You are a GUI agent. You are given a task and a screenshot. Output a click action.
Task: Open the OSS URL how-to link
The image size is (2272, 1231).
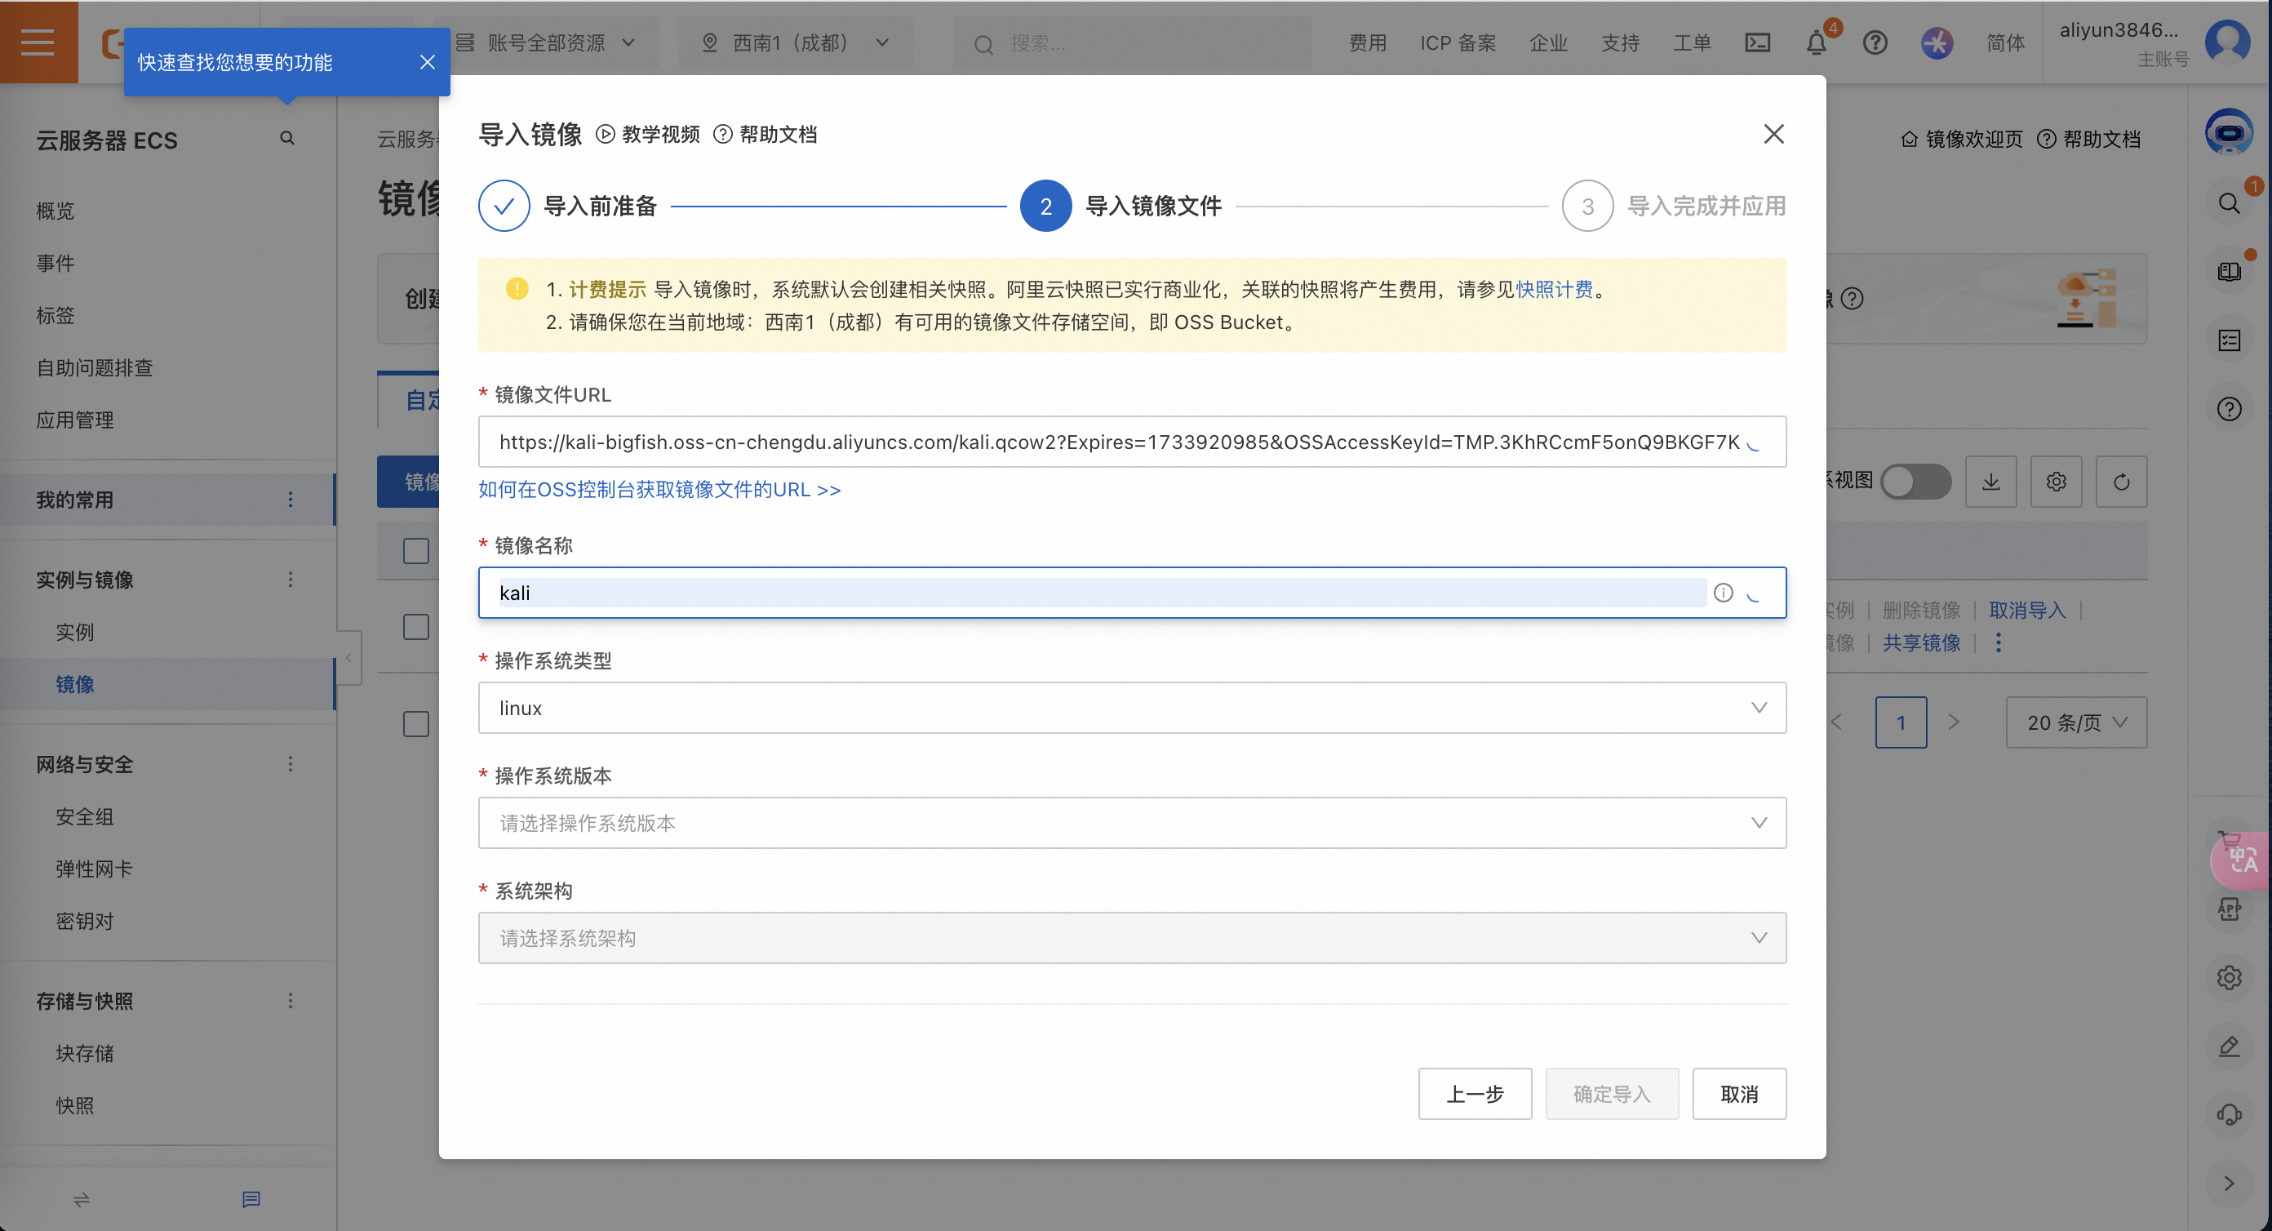(659, 490)
